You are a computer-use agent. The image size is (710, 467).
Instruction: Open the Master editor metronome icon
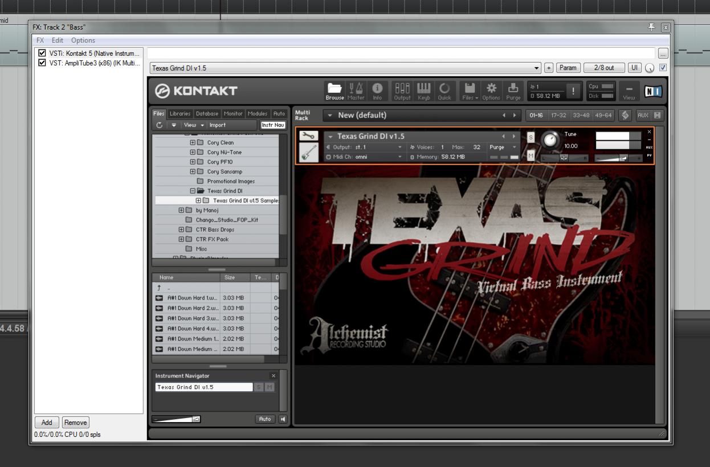point(356,91)
